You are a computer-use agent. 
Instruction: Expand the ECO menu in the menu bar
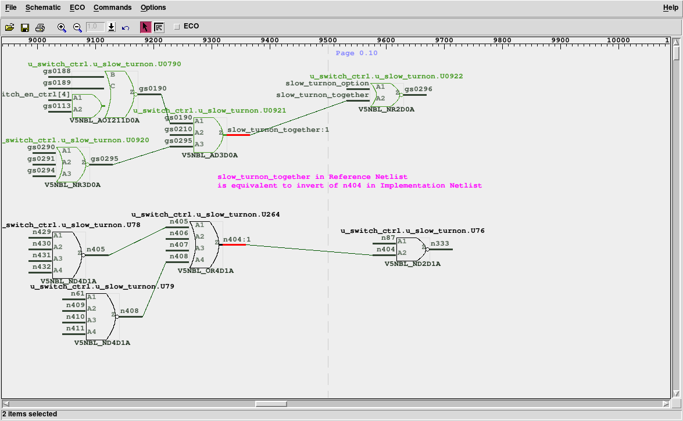(77, 8)
